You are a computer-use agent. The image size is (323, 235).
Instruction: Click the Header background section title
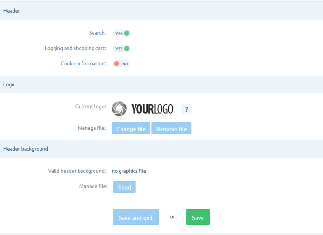26,149
